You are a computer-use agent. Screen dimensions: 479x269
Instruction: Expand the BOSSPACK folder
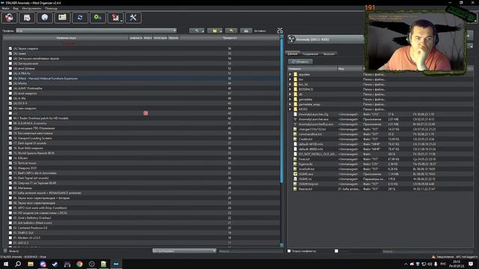290,90
